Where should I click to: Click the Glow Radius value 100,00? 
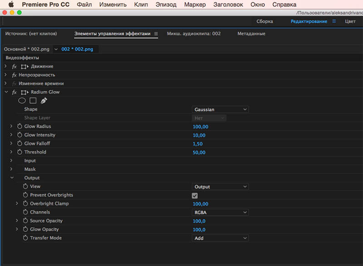(201, 126)
